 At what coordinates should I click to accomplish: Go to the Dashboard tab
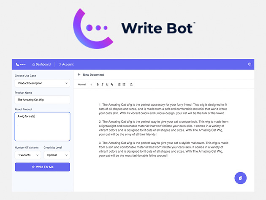coord(41,64)
